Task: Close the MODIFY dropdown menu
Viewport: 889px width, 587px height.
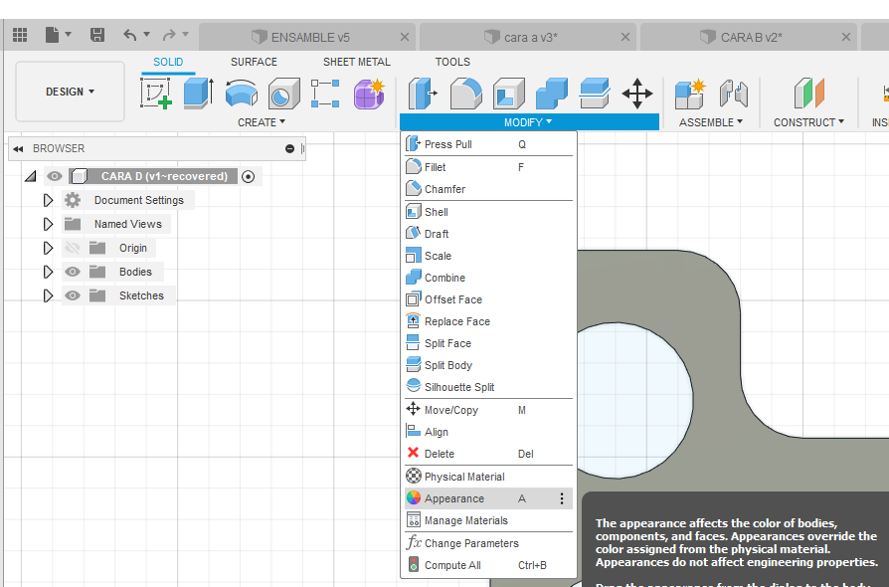Action: tap(528, 122)
